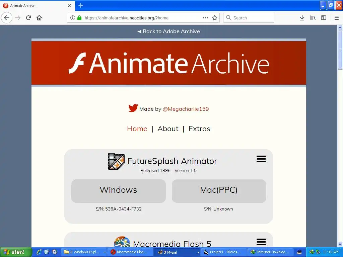343x257 pixels.
Task: Open Mypal taskbar group dropdown arrow
Action: coord(198,252)
